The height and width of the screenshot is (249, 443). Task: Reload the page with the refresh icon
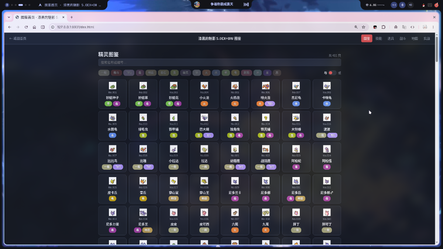click(26, 27)
